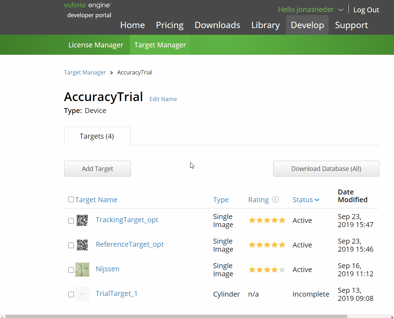Click the Date Modified column header

click(x=353, y=196)
